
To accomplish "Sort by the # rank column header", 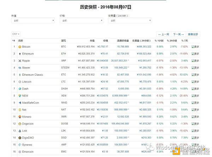I will (x=14, y=41).
